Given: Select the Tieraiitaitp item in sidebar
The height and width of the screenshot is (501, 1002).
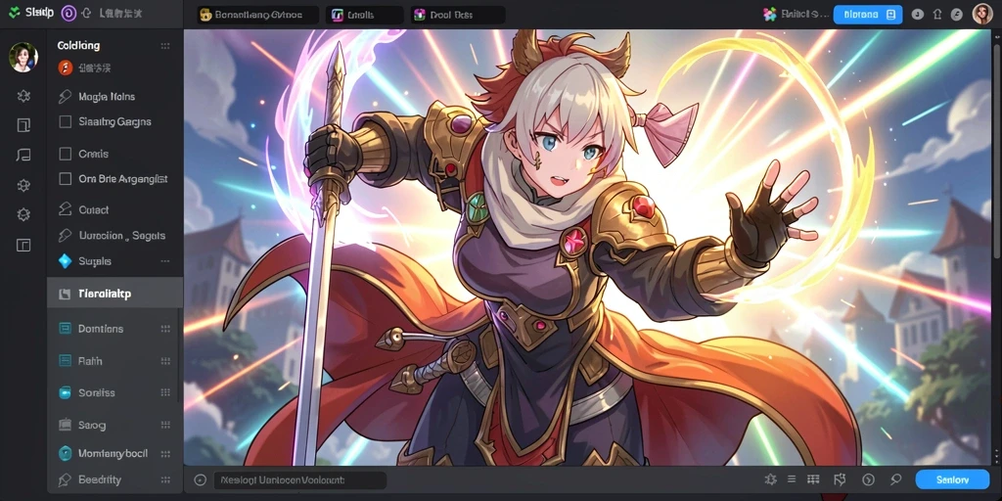Looking at the screenshot, I should 115,294.
